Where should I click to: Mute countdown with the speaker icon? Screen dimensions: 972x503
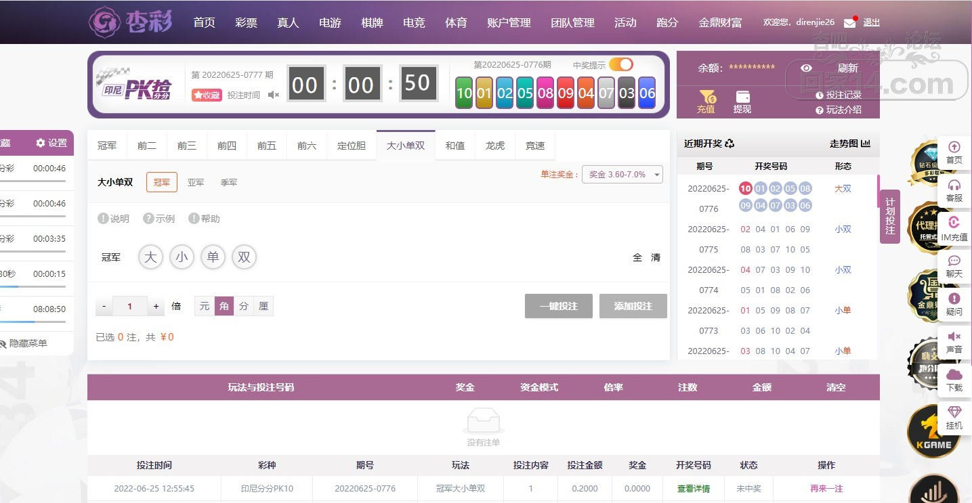coord(273,95)
